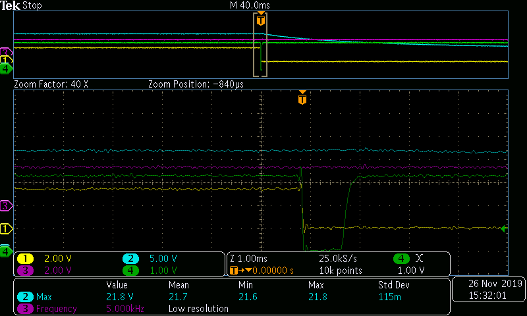This screenshot has width=527, height=316.
Task: Click the 10k points record length readout
Action: tap(341, 271)
